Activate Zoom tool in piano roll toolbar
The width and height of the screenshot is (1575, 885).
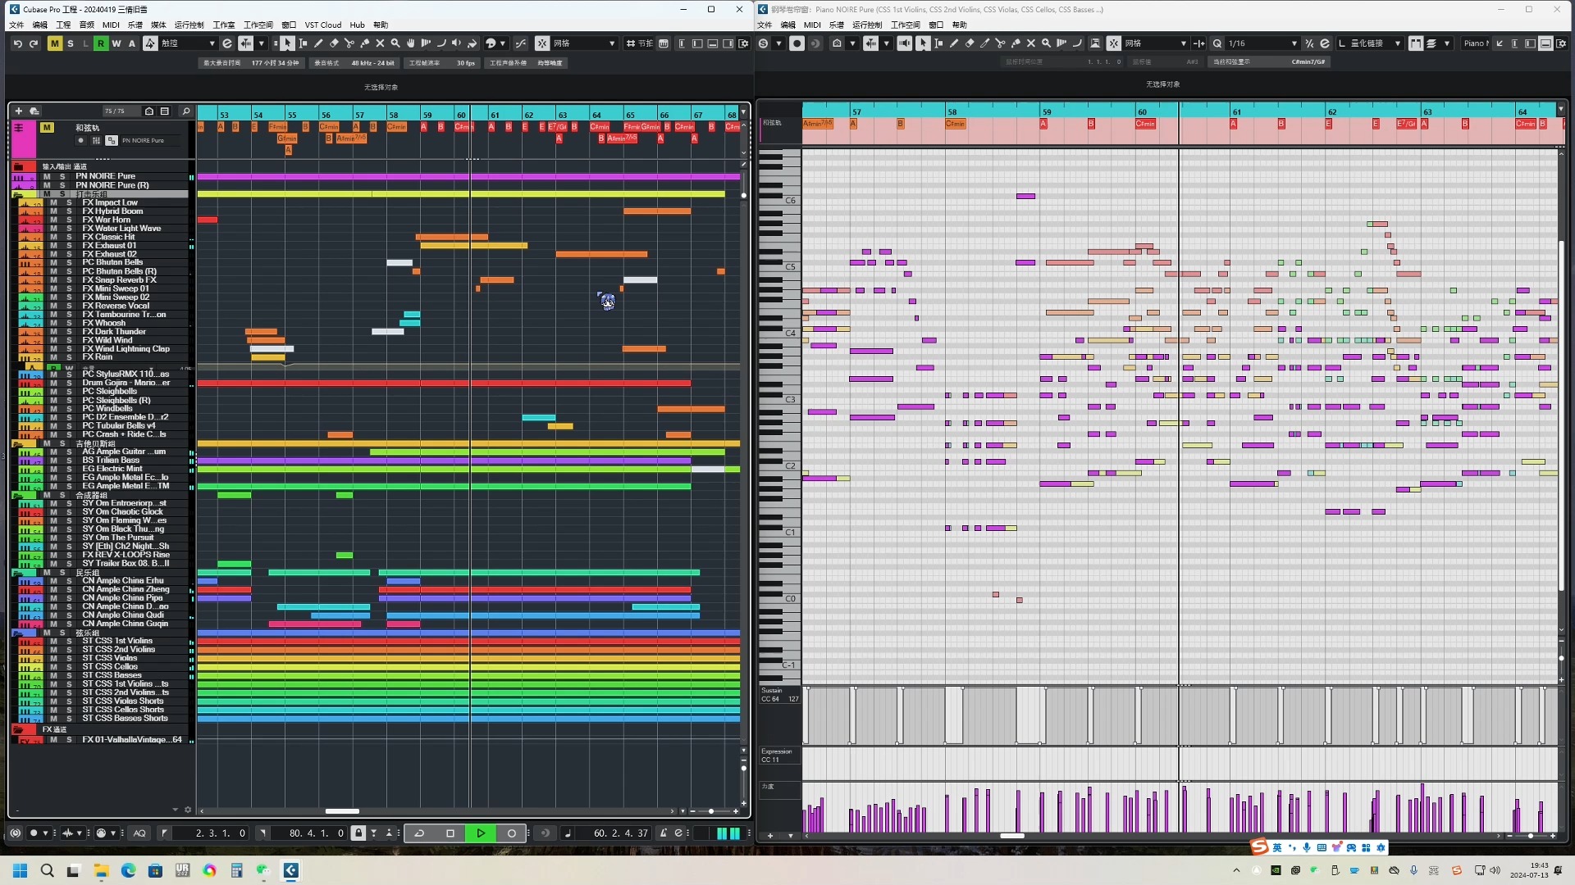(x=1046, y=43)
